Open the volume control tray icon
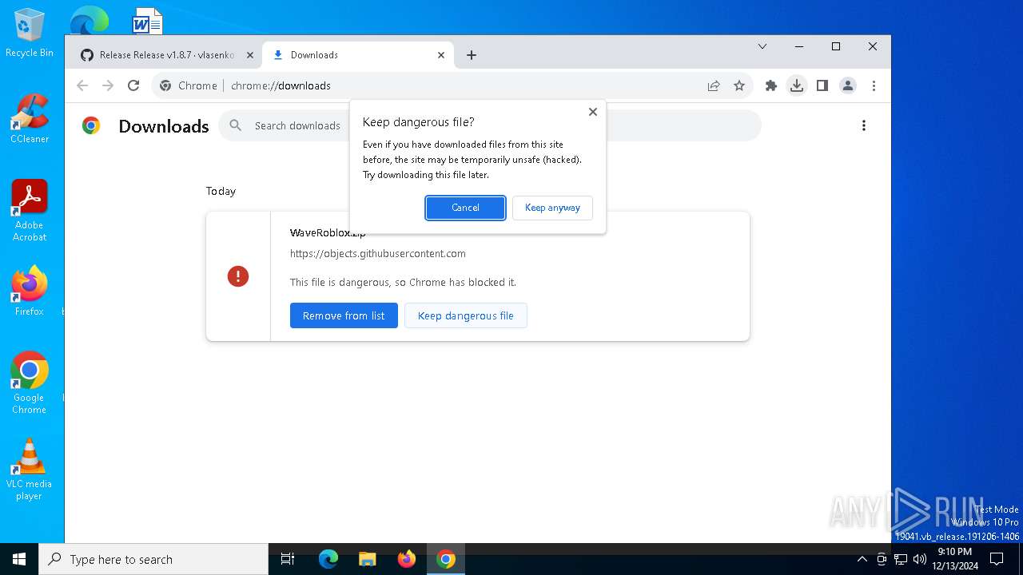 pyautogui.click(x=920, y=559)
